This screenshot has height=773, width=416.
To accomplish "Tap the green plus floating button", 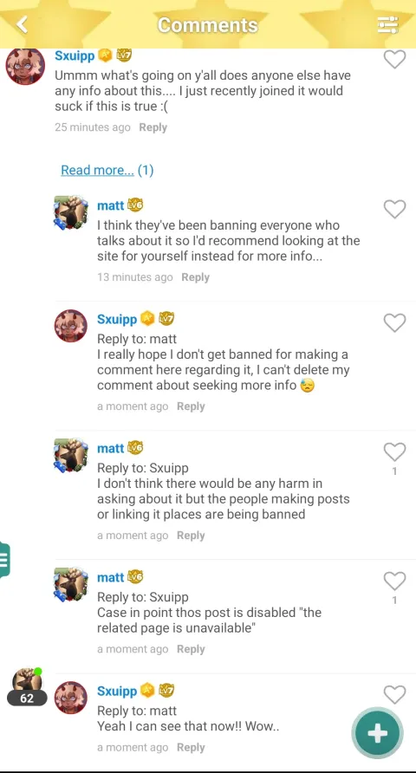I will pyautogui.click(x=378, y=733).
